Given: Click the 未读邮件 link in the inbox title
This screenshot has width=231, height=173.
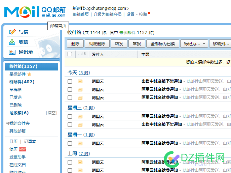Looking at the screenshot, I should click(x=127, y=32).
